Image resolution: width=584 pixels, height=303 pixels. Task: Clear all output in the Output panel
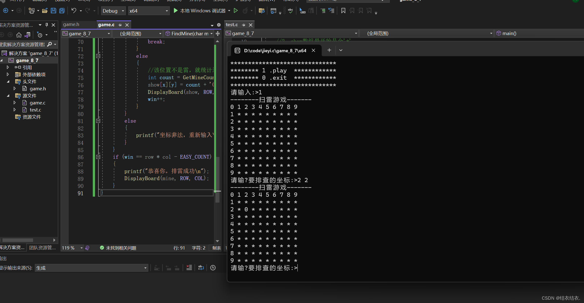[x=189, y=268]
